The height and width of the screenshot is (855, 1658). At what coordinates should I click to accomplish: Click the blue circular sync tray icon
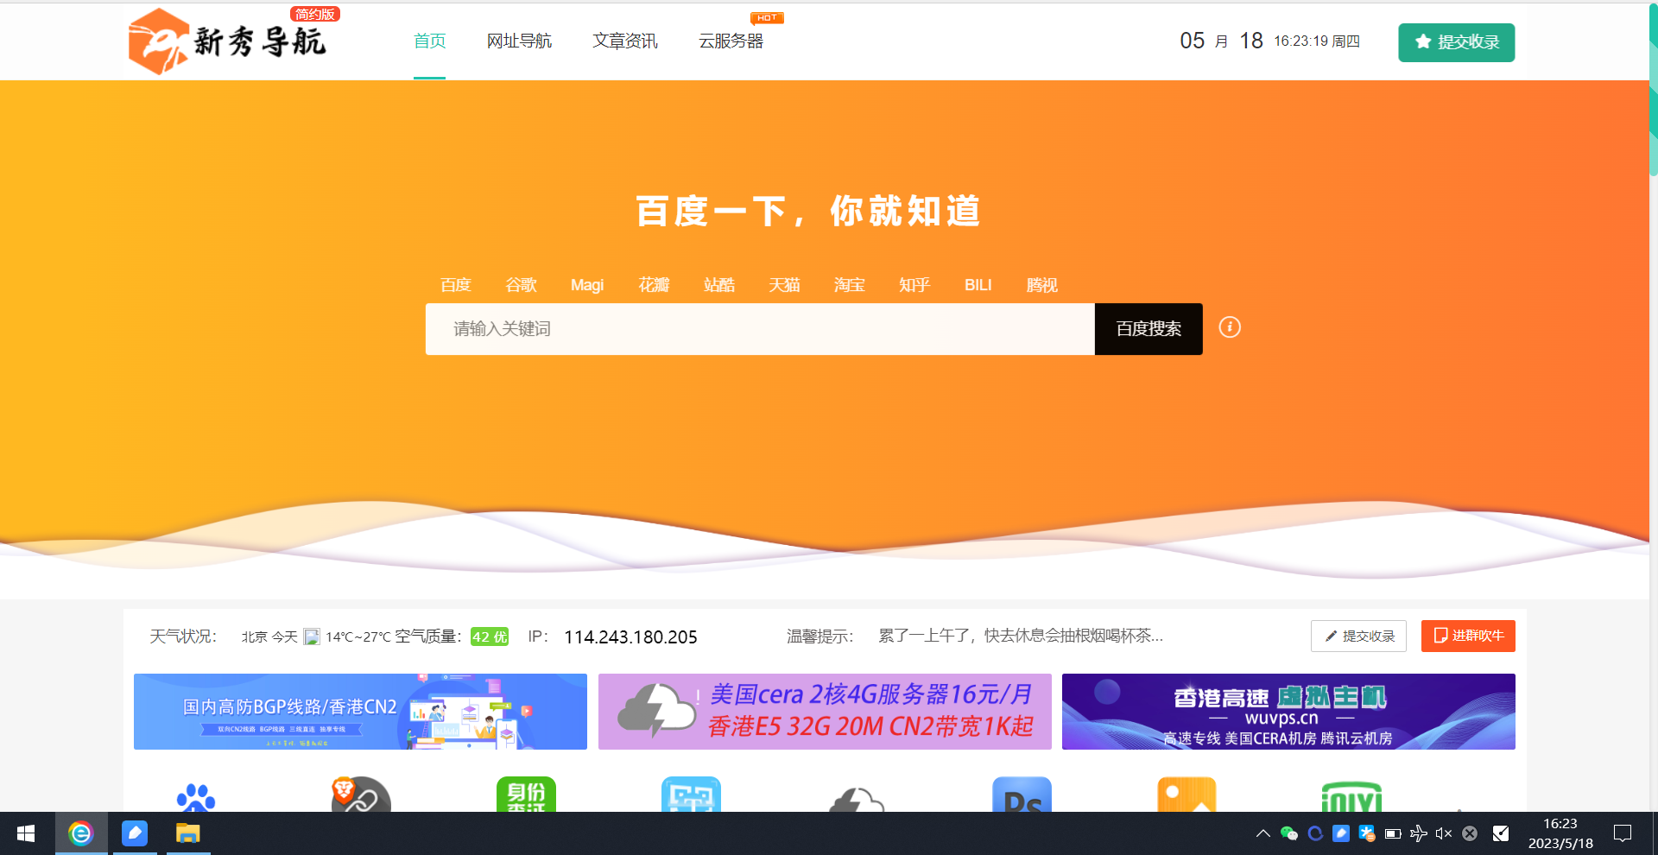pyautogui.click(x=1315, y=833)
